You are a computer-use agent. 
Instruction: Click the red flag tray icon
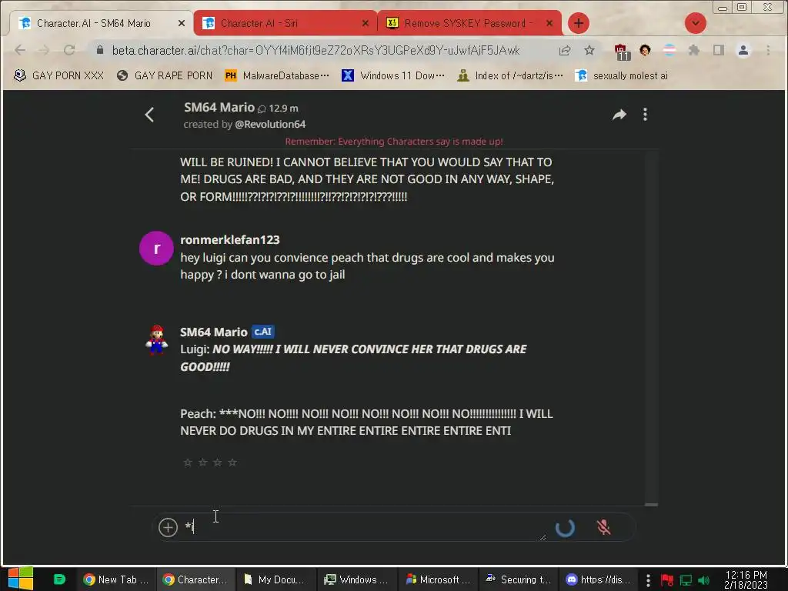(x=667, y=580)
